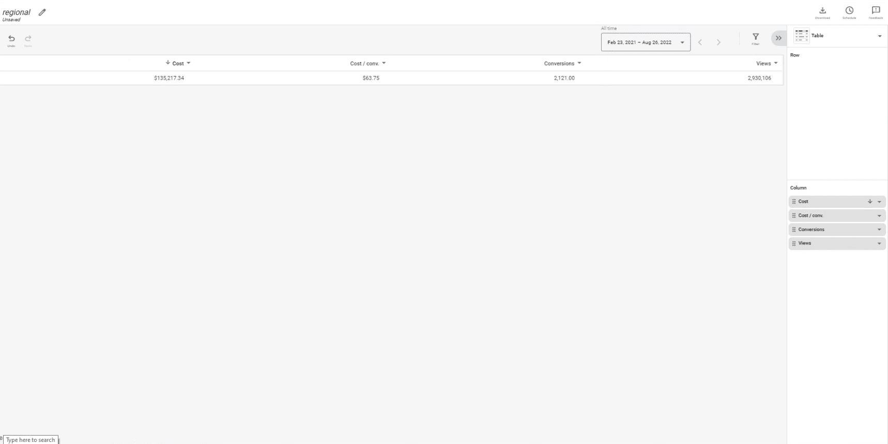
Task: Select the Views chip in Column panel
Action: pyautogui.click(x=827, y=243)
